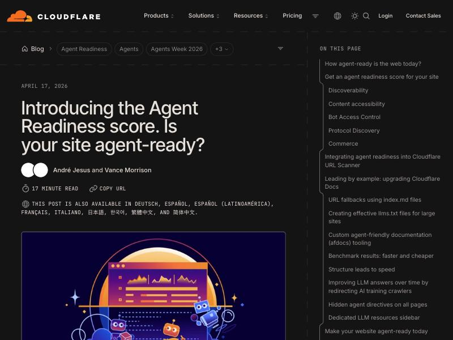This screenshot has width=453, height=340.
Task: Open search with magnifier icon
Action: [366, 16]
